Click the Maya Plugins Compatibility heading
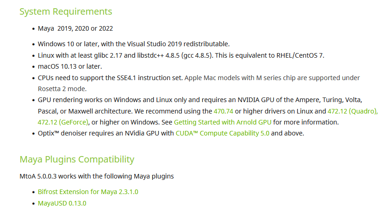Screen dimensions: 380x211 point(77,159)
